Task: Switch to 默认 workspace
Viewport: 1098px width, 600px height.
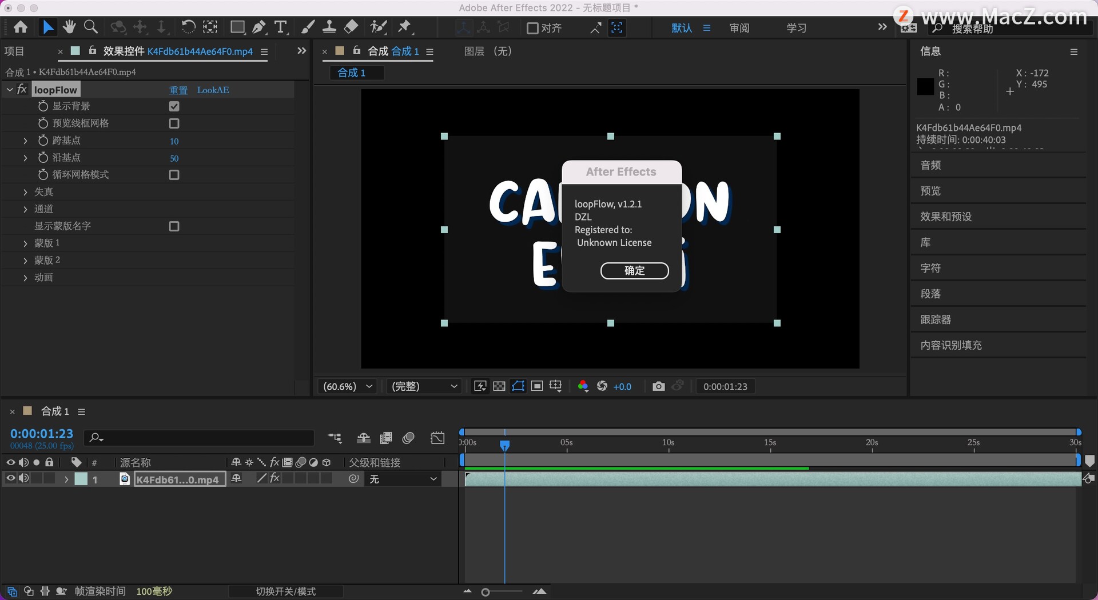Action: click(682, 28)
